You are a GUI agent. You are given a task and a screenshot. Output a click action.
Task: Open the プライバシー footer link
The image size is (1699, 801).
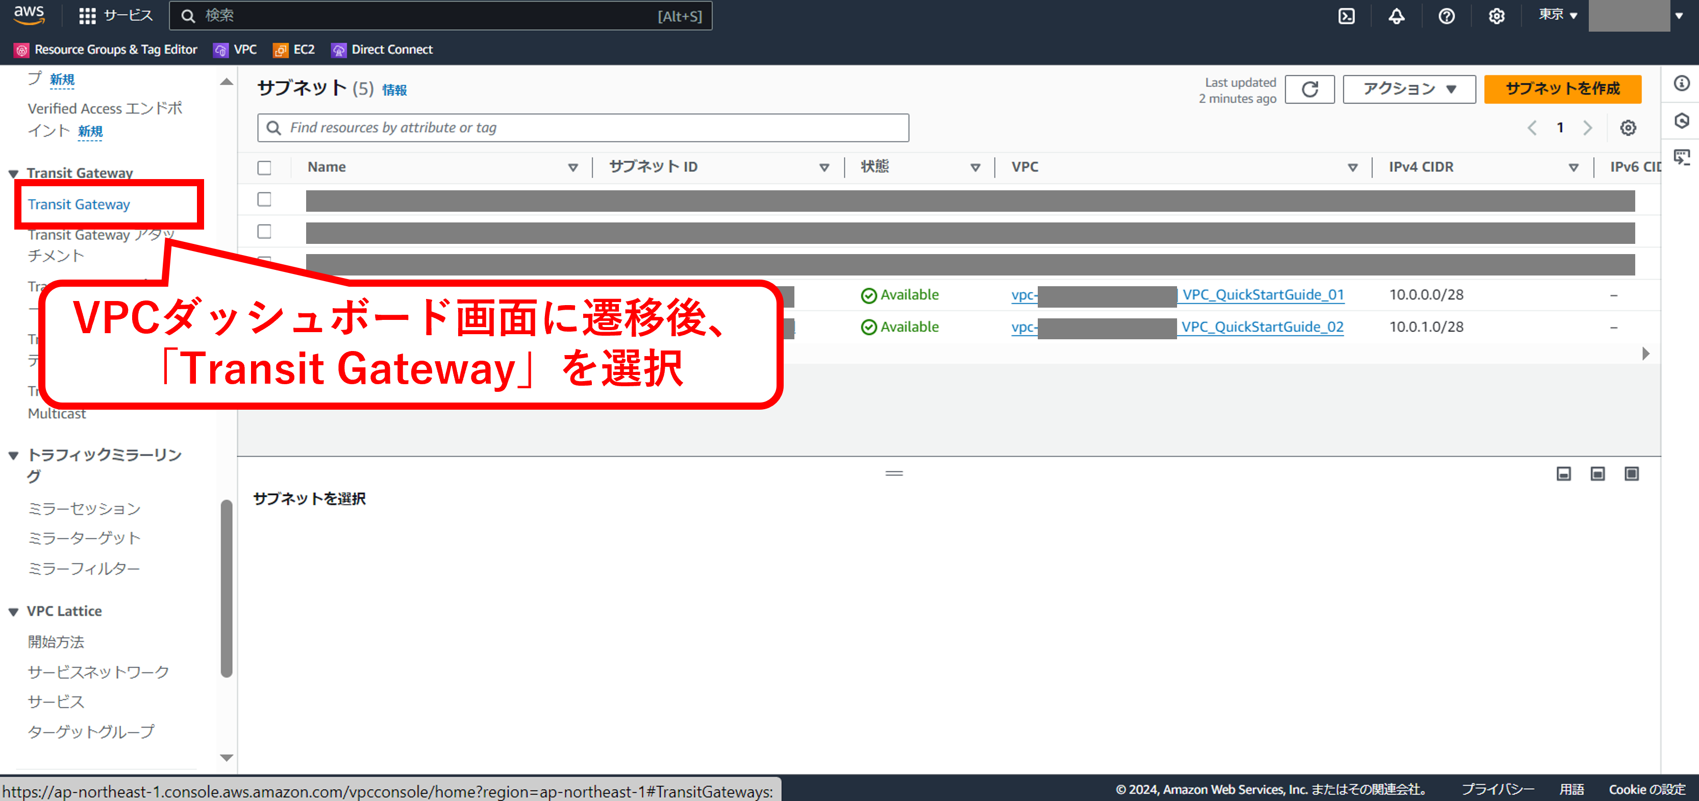[1497, 790]
